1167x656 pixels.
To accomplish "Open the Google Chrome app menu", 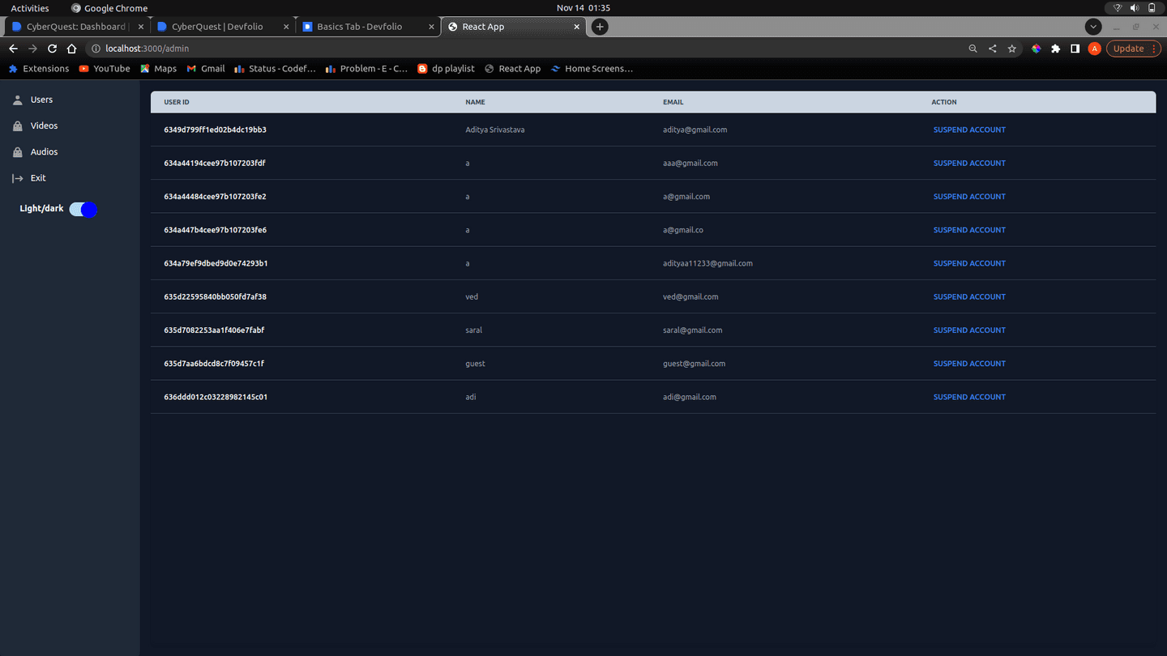I will (x=109, y=8).
